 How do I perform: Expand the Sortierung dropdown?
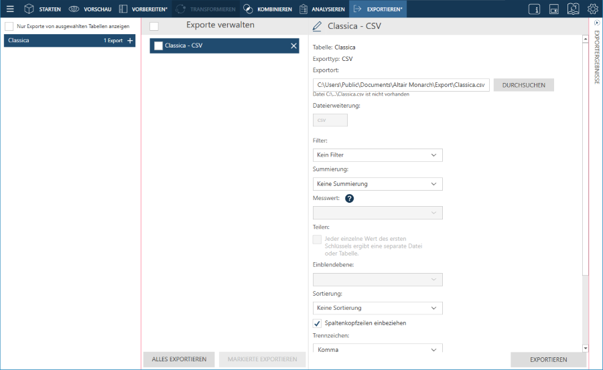click(377, 308)
